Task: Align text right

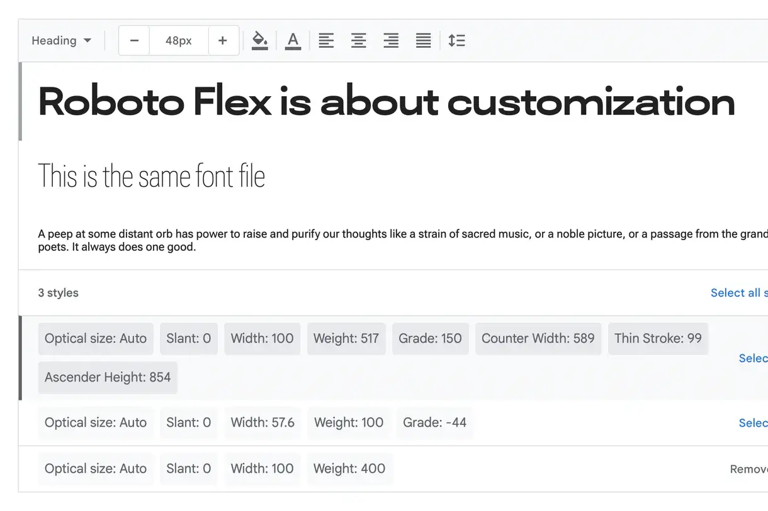Action: point(392,41)
